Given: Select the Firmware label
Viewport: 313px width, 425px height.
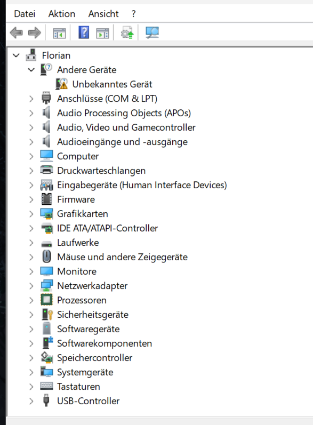Looking at the screenshot, I should (76, 199).
